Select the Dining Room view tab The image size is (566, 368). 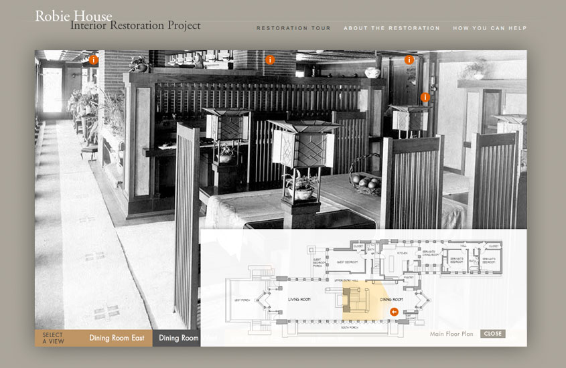pyautogui.click(x=178, y=338)
